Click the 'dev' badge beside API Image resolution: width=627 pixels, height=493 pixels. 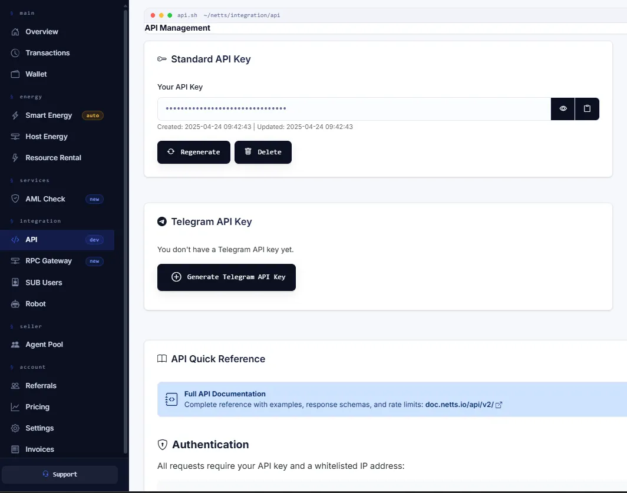coord(94,240)
